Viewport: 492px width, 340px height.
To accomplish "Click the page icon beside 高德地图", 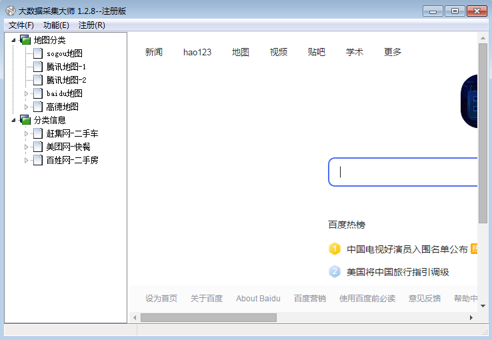I will tap(38, 107).
